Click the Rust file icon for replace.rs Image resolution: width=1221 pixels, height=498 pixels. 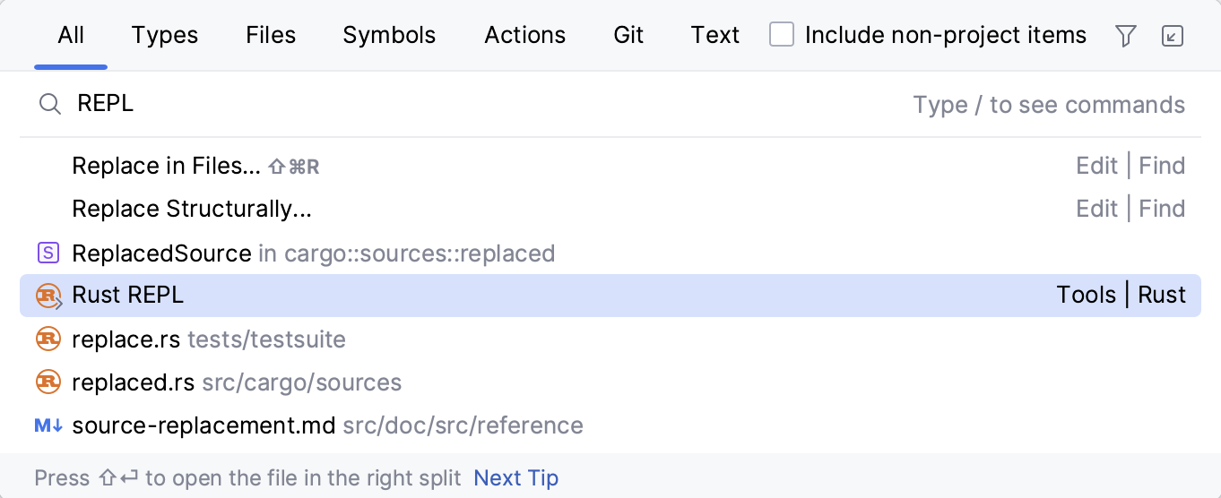click(x=48, y=339)
